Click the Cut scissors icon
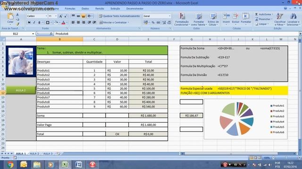Viewport: 302px width, 169px height. pos(17,15)
